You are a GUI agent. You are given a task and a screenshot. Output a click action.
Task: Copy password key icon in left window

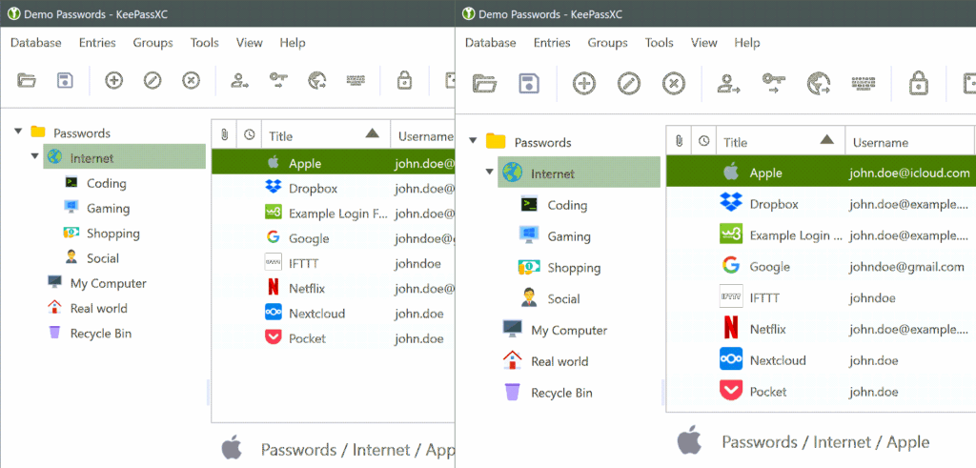[x=278, y=80]
